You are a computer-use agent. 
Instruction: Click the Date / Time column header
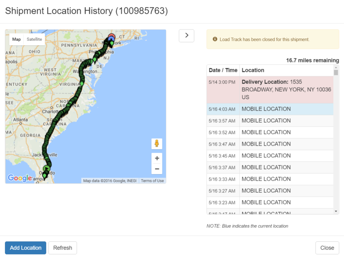click(223, 70)
